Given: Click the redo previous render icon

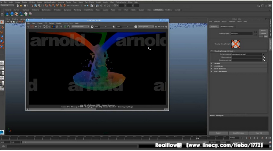Looking at the screenshot, I should [x=28, y=27].
